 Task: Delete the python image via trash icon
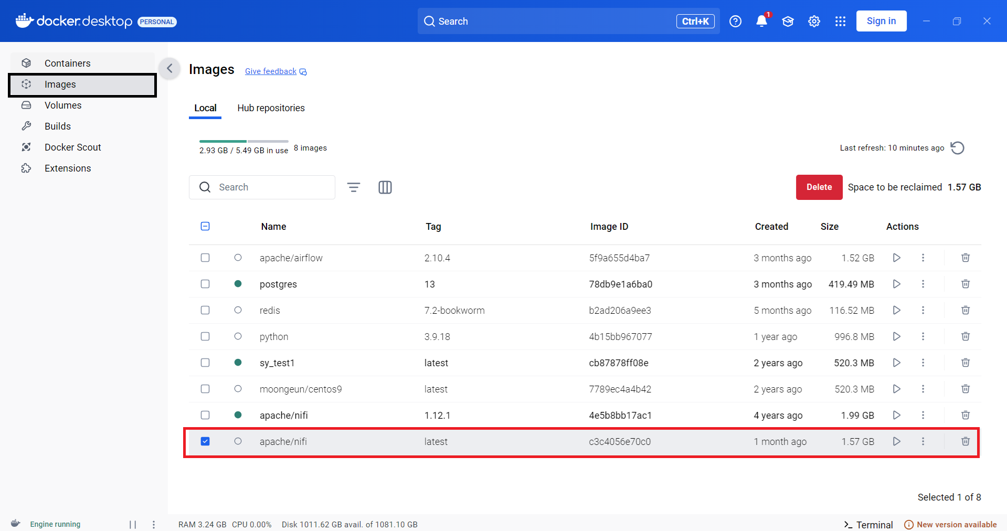[x=965, y=336]
